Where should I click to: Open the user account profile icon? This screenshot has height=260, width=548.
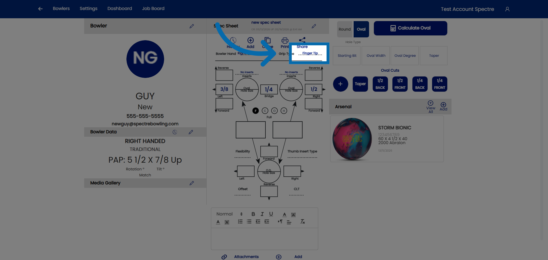pos(507,9)
